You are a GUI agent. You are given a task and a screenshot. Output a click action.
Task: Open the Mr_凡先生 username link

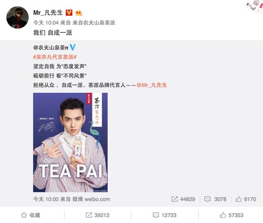tap(48, 13)
